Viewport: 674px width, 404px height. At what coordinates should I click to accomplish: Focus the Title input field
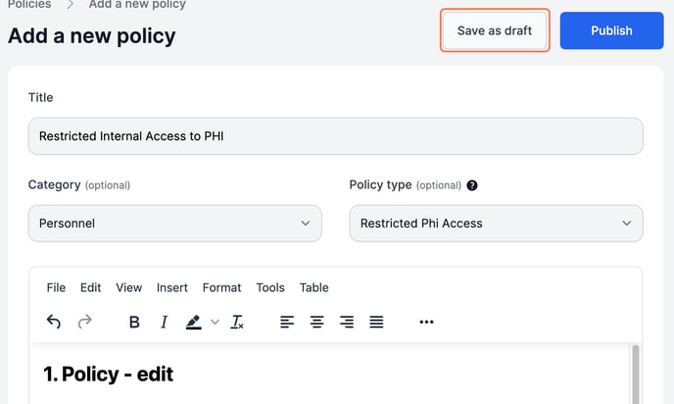pos(336,136)
